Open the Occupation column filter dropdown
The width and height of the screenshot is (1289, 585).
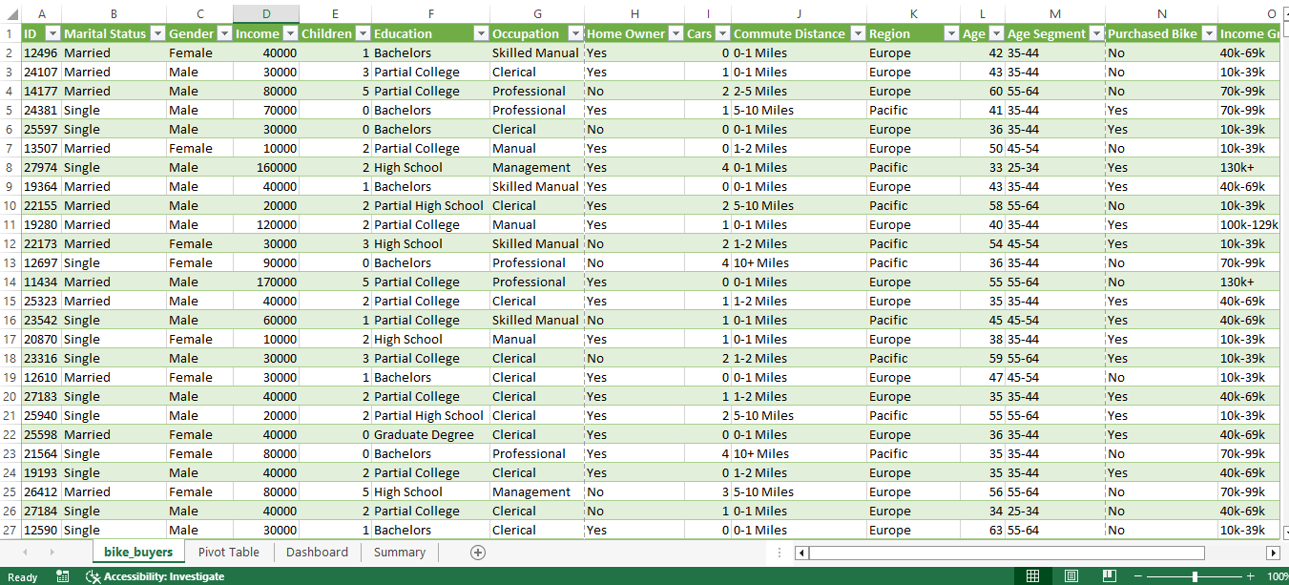pyautogui.click(x=574, y=33)
